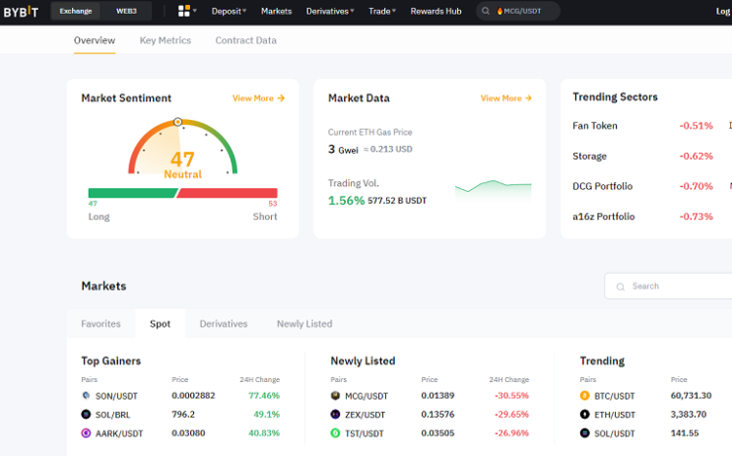Image resolution: width=732 pixels, height=456 pixels.
Task: Click the ZEX/USDT pair name
Action: point(365,415)
